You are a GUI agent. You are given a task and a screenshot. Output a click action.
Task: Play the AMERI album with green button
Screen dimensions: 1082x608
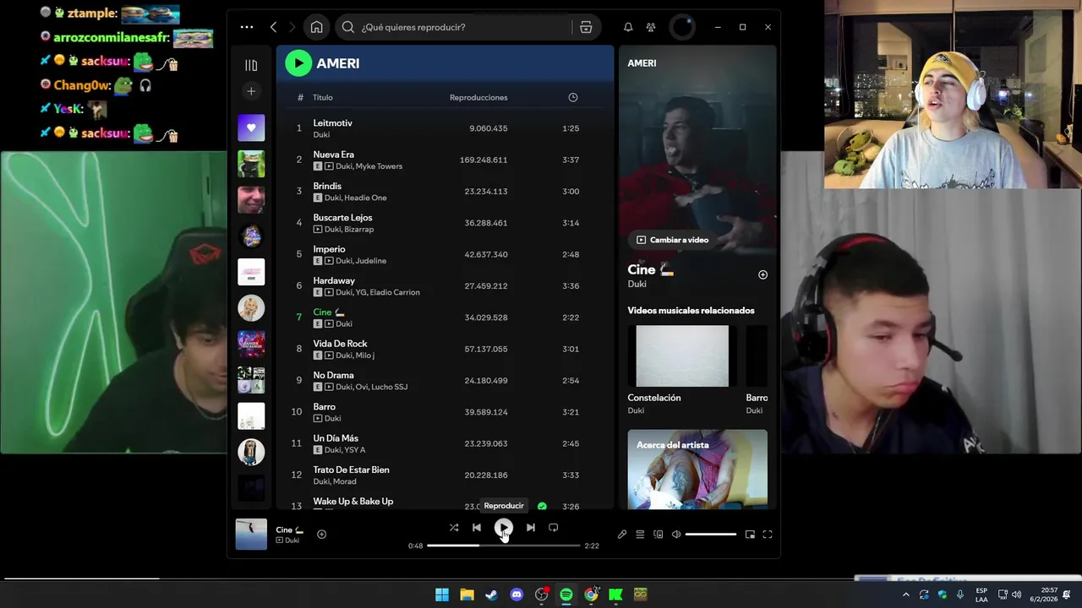coord(298,63)
